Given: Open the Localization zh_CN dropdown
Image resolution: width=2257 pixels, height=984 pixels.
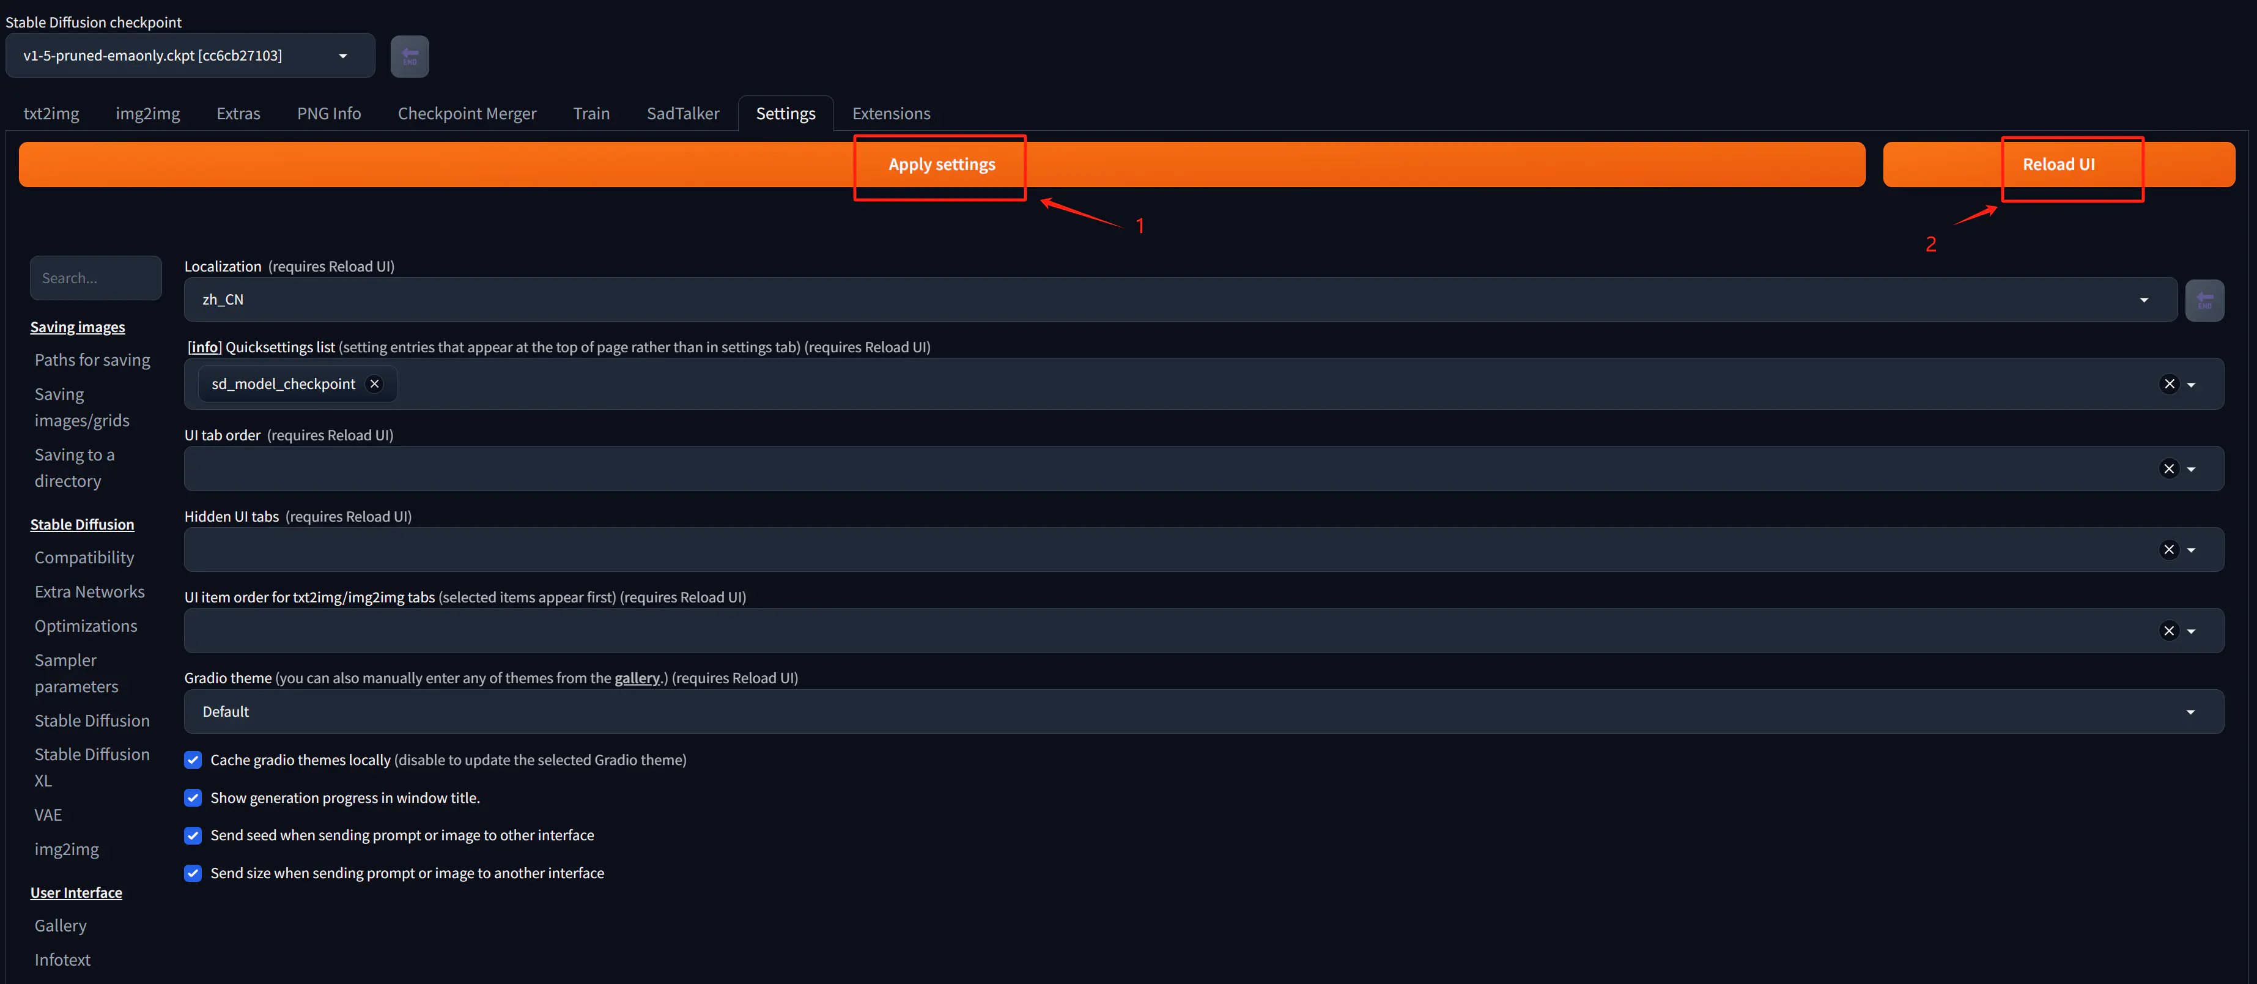Looking at the screenshot, I should 1180,300.
